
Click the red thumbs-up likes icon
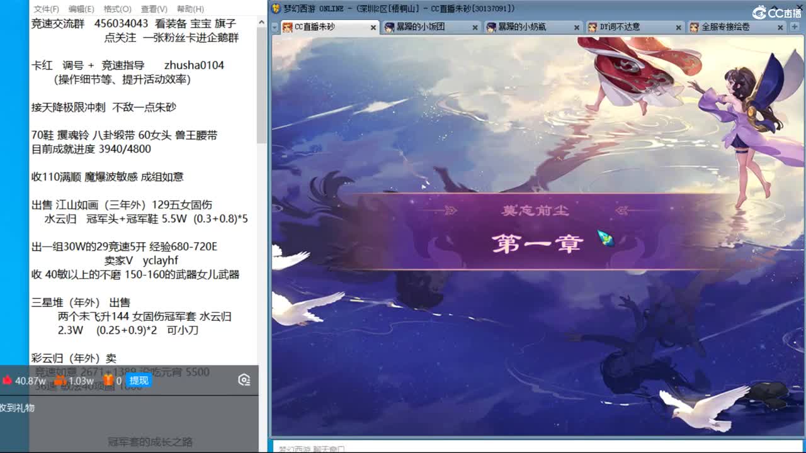[7, 380]
